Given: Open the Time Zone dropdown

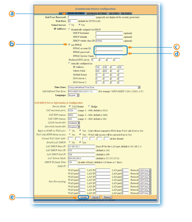Looking at the screenshot, I should pyautogui.click(x=104, y=87).
